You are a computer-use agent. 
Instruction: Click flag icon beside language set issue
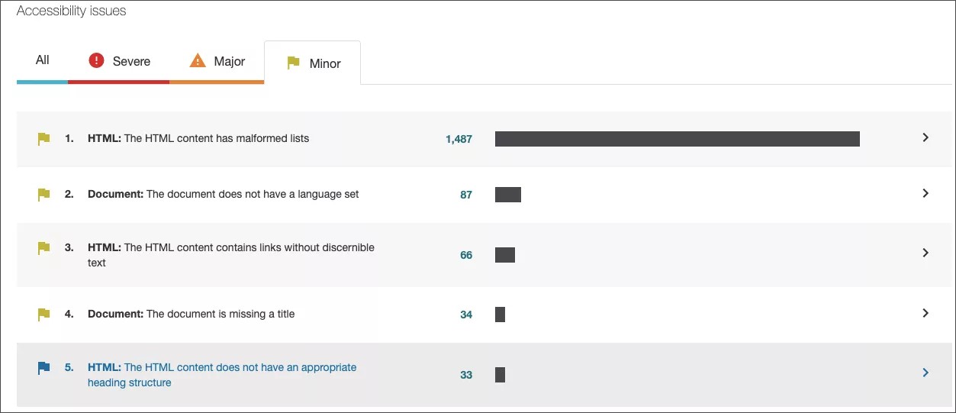[x=44, y=195]
